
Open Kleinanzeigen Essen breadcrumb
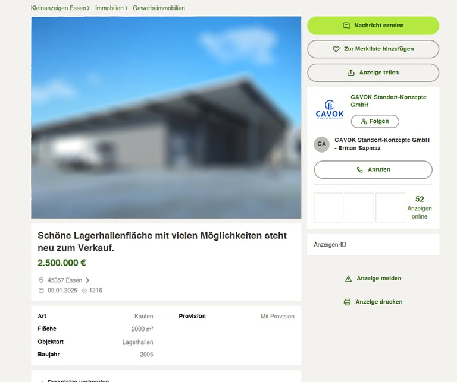coord(58,8)
